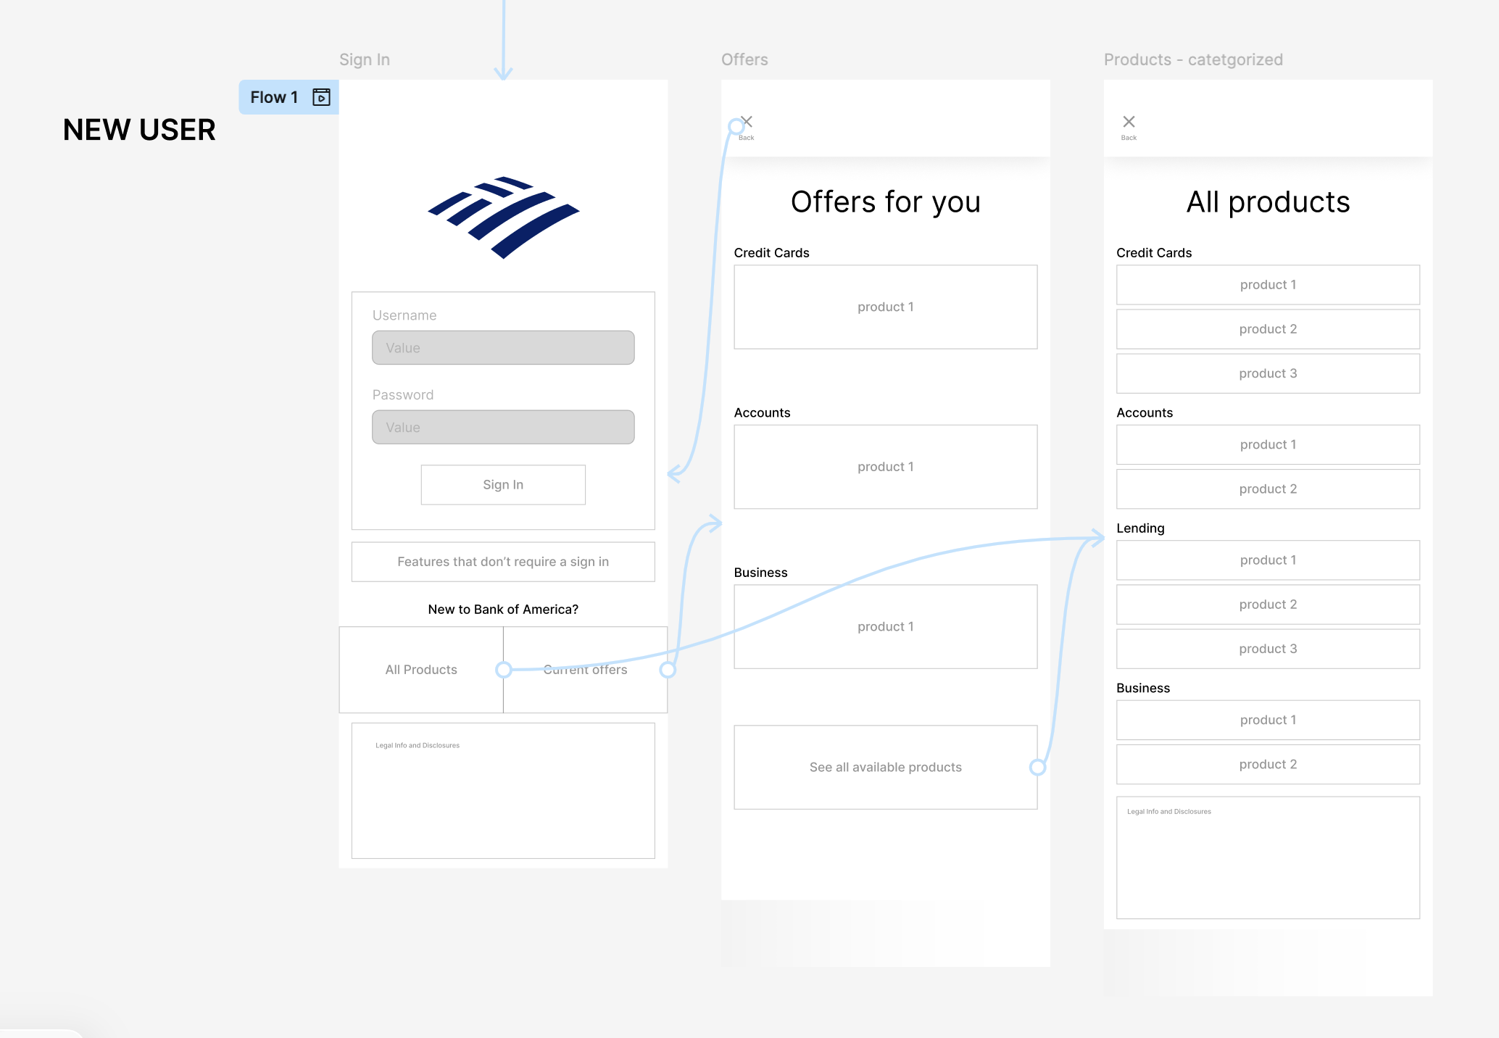Click the X back icon on Offers frame
Image resolution: width=1499 pixels, height=1038 pixels.
(747, 121)
